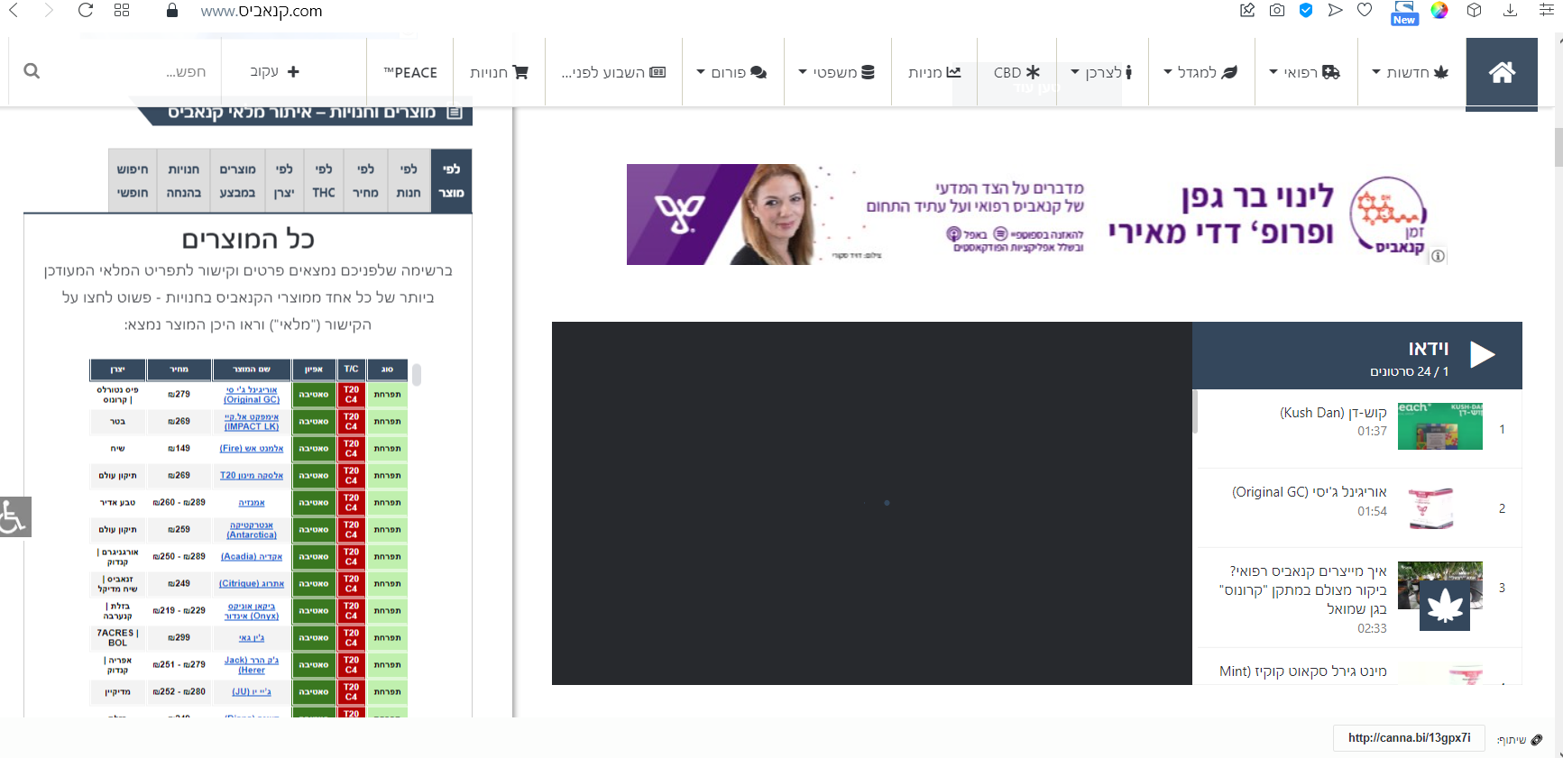Click the product table scrollbar handle
The width and height of the screenshot is (1563, 758).
417,374
